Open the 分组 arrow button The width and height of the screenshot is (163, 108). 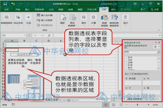click(28, 20)
